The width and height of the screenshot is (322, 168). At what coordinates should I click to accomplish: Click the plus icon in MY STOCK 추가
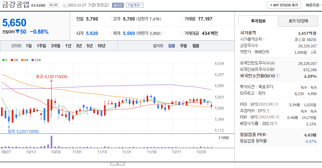coord(271,5)
